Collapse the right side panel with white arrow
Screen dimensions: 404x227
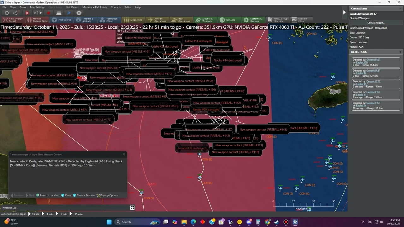tap(344, 13)
